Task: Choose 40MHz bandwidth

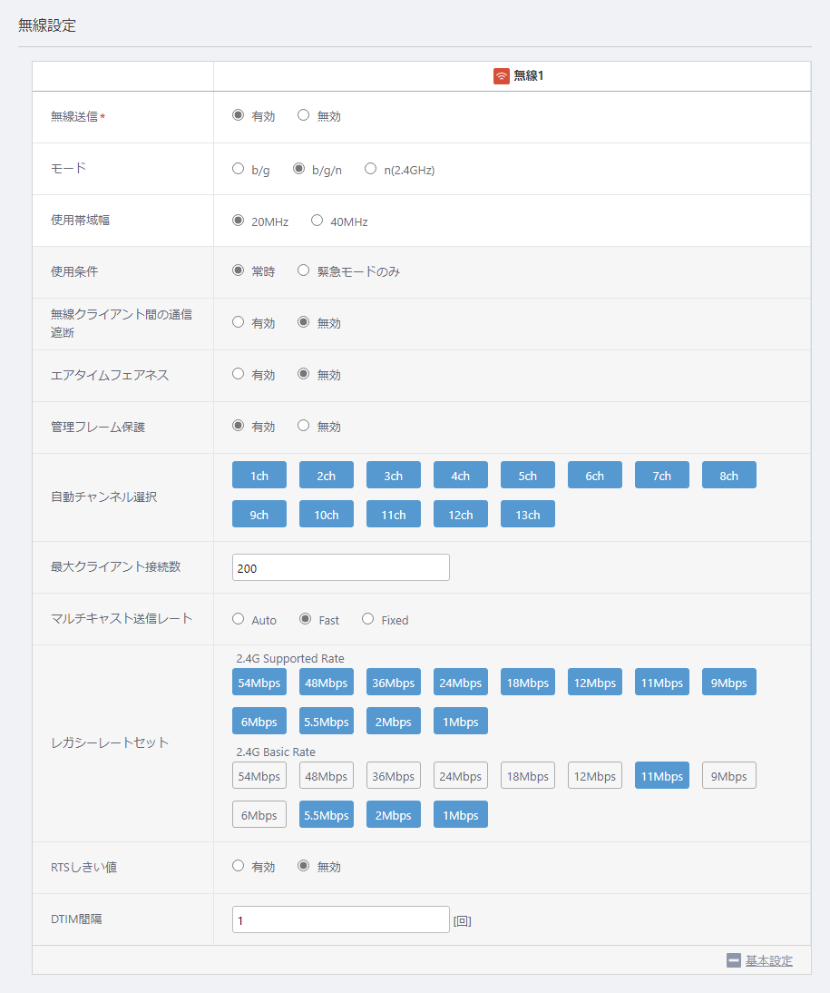Action: (x=317, y=221)
